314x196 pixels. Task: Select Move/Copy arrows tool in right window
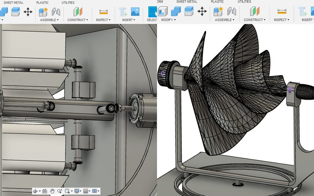(202, 11)
